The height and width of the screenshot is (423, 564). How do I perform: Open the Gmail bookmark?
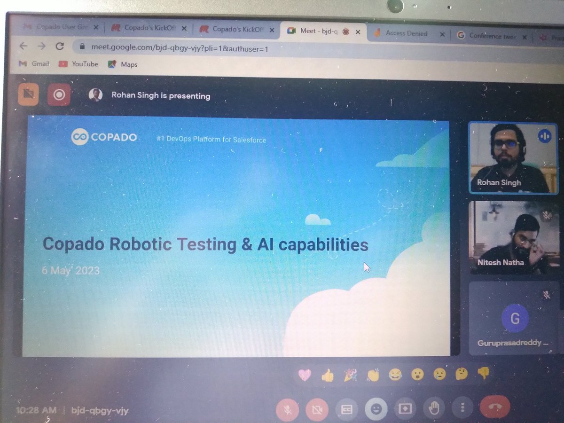(x=34, y=63)
